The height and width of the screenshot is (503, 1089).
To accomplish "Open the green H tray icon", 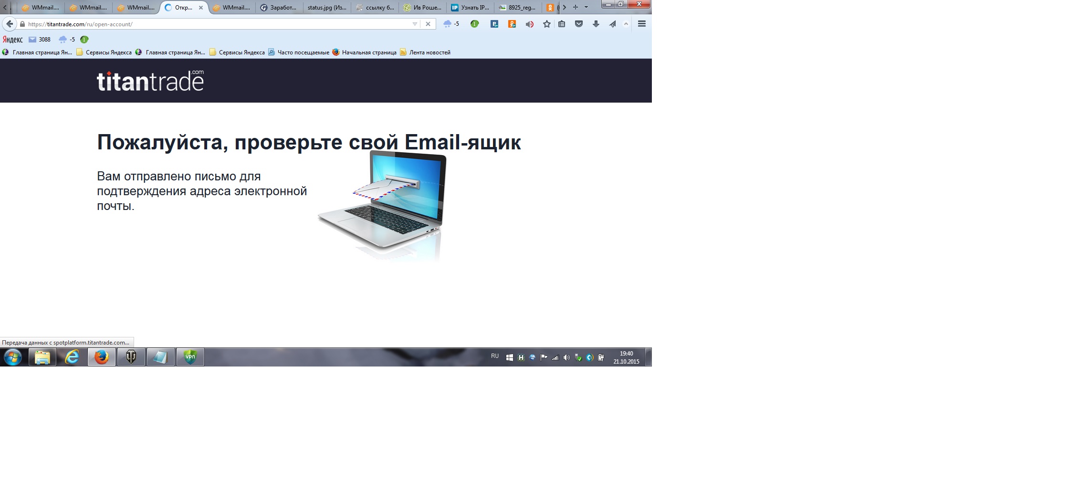I will click(521, 357).
